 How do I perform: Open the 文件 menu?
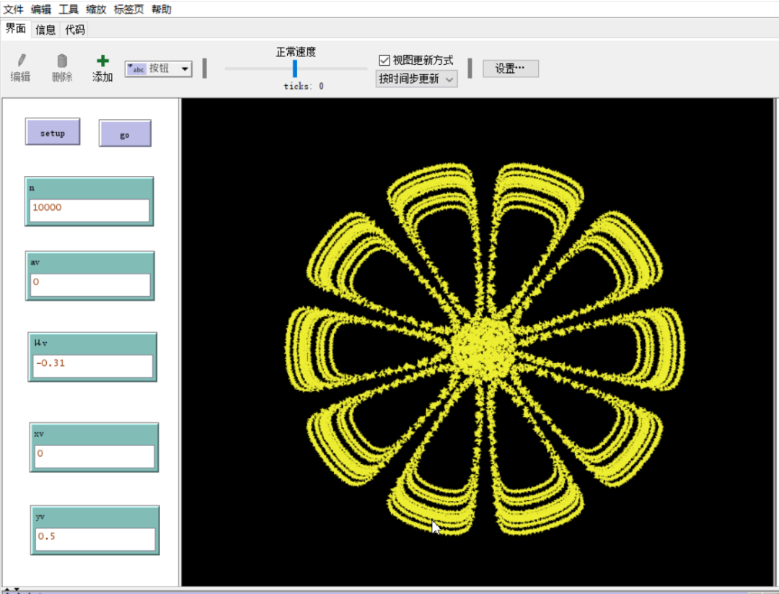(14, 9)
